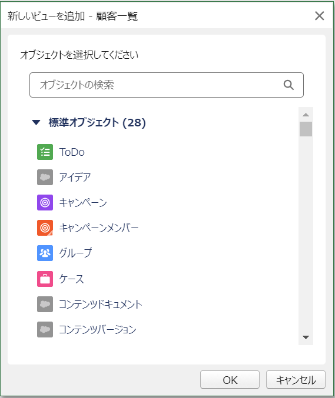Select the pink ケース briefcase icon

45,279
